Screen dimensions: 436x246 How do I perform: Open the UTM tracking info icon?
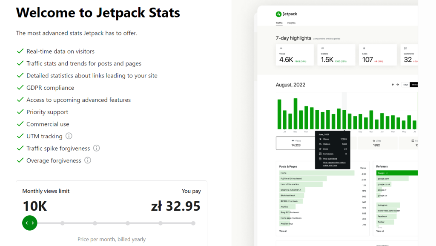coord(69,136)
